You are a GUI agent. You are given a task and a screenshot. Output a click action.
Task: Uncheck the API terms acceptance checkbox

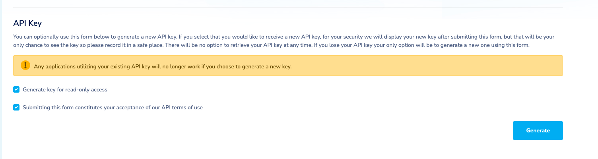click(x=16, y=107)
